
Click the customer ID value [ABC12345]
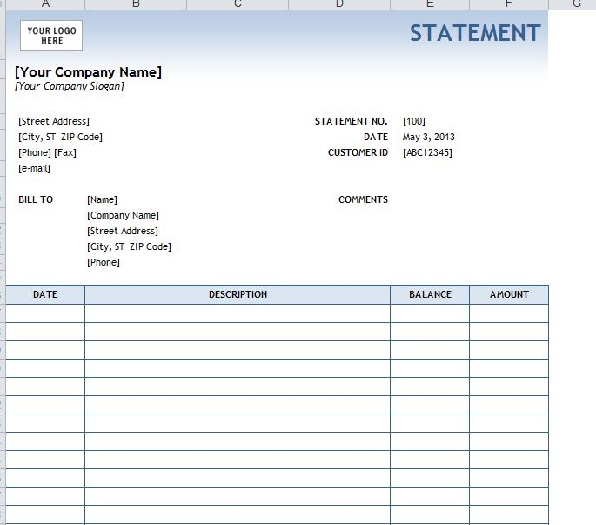(427, 152)
